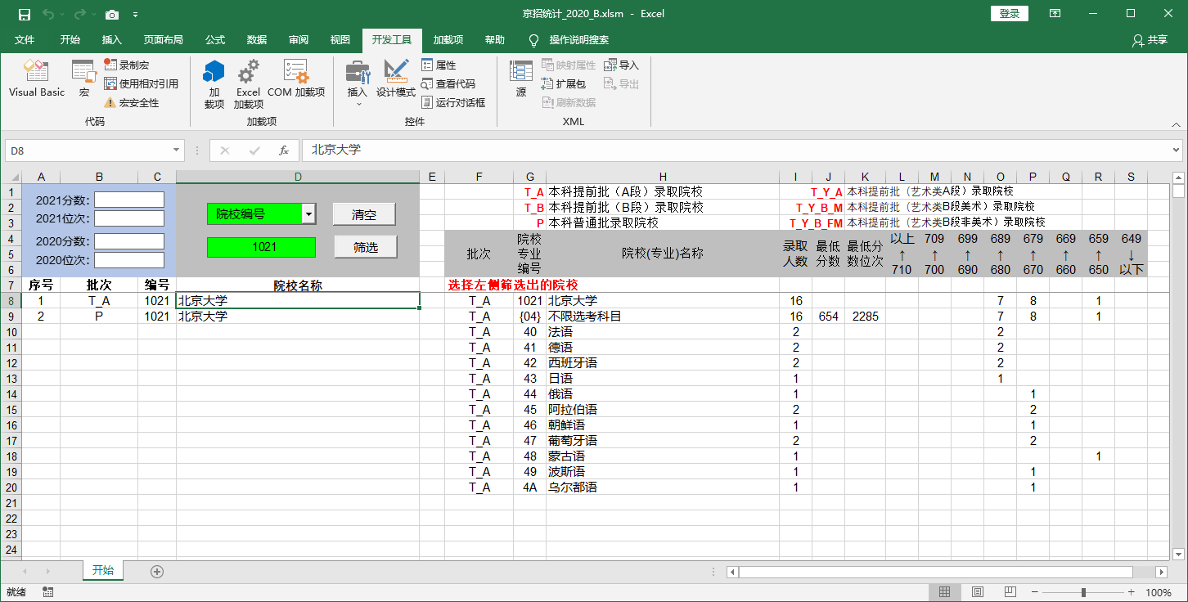
Task: Open the Visual Basic editor
Action: click(x=37, y=79)
